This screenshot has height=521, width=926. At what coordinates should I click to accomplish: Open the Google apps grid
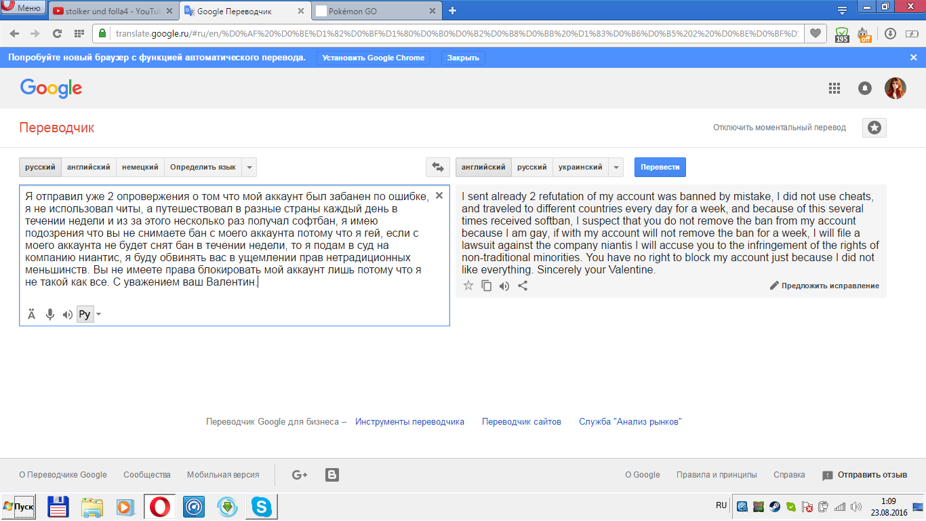click(834, 88)
